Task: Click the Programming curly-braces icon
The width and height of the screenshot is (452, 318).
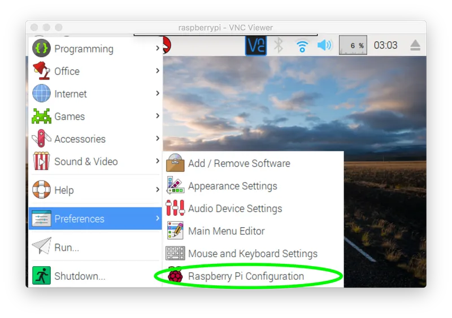Action: coord(41,48)
